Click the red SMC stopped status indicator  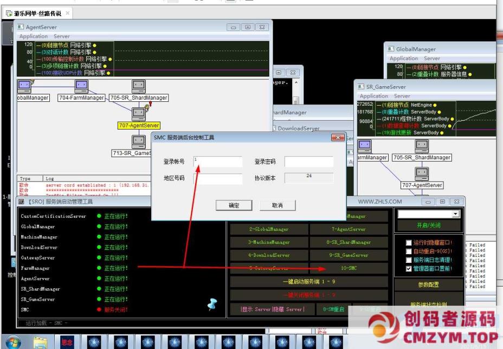(x=99, y=310)
